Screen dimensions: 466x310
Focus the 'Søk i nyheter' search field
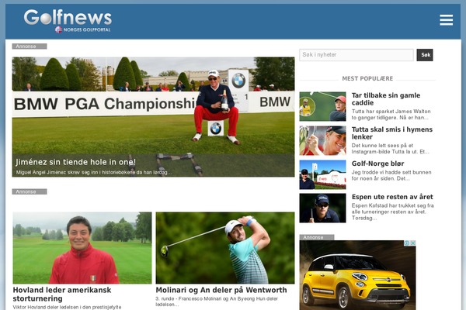click(356, 55)
